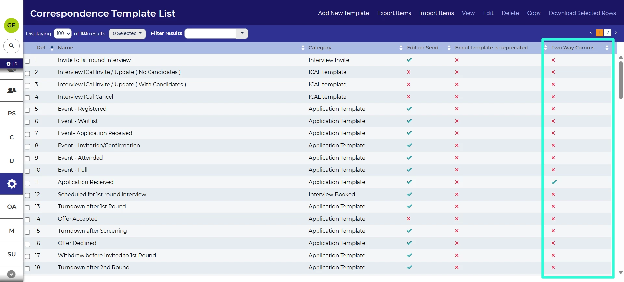Open the search magnifier icon in sidebar
The height and width of the screenshot is (282, 624).
(12, 46)
